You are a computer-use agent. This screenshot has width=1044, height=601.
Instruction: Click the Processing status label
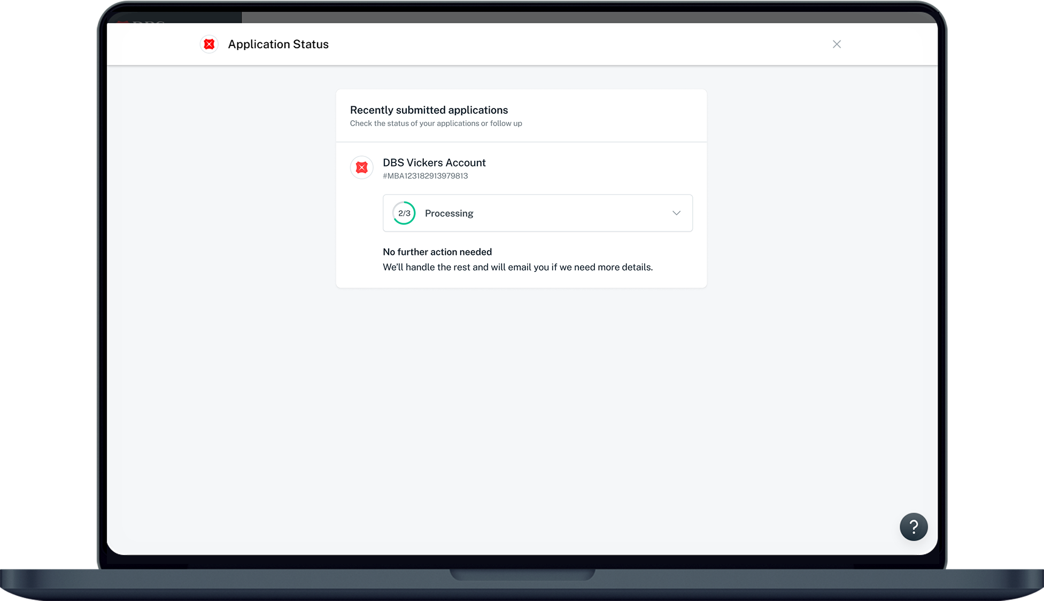(x=448, y=213)
